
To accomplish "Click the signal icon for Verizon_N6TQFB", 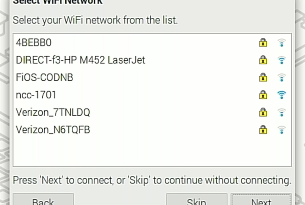I will pos(282,130).
